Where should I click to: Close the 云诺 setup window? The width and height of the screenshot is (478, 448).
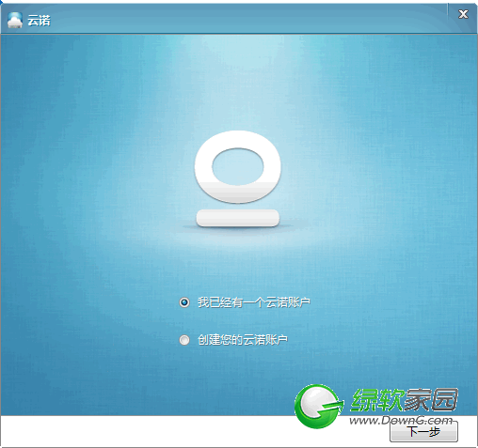pyautogui.click(x=463, y=14)
